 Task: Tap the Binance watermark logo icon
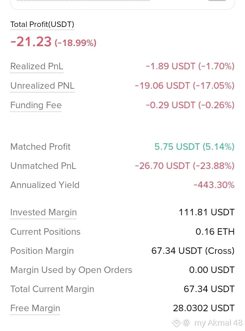[x=176, y=322]
